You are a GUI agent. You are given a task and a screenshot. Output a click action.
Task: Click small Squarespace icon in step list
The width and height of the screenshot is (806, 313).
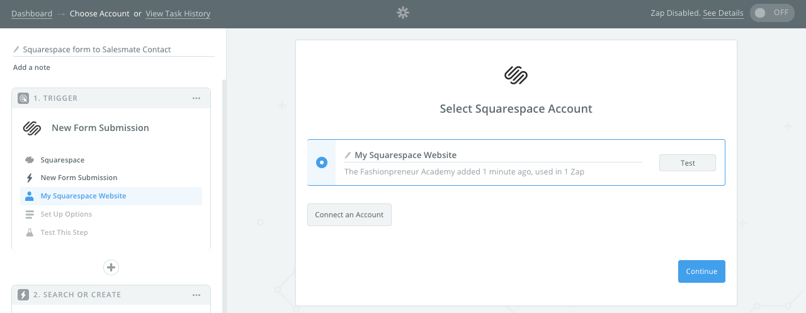click(30, 160)
